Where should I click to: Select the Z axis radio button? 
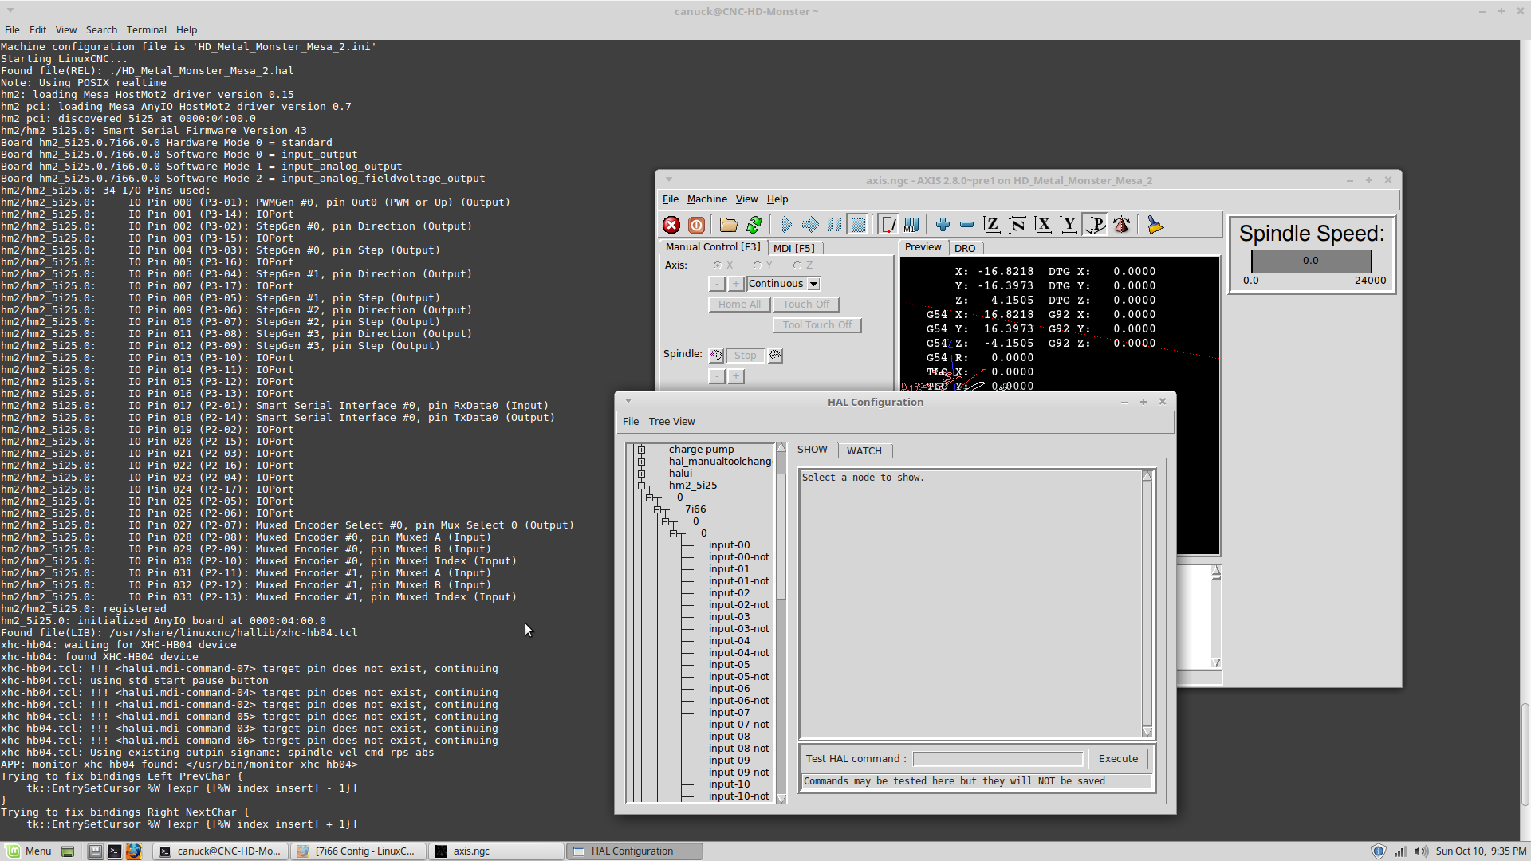(x=797, y=265)
